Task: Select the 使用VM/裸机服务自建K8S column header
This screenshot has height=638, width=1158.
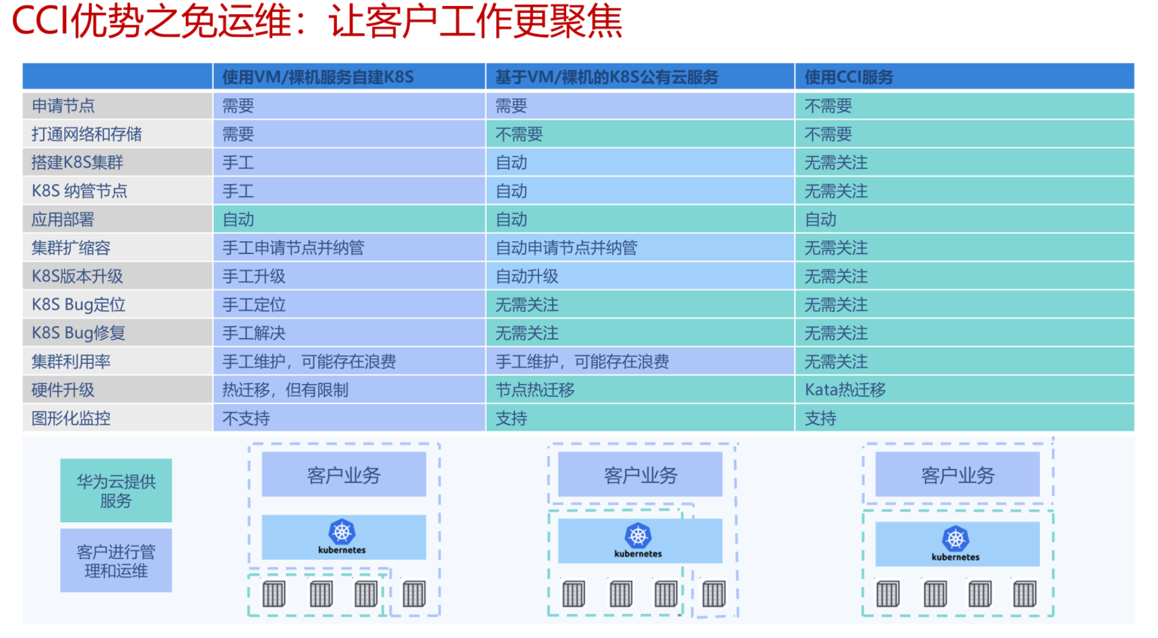Action: tap(349, 77)
